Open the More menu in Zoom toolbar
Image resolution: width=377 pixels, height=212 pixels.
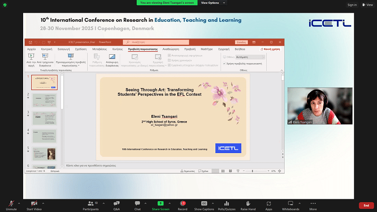tap(313, 203)
